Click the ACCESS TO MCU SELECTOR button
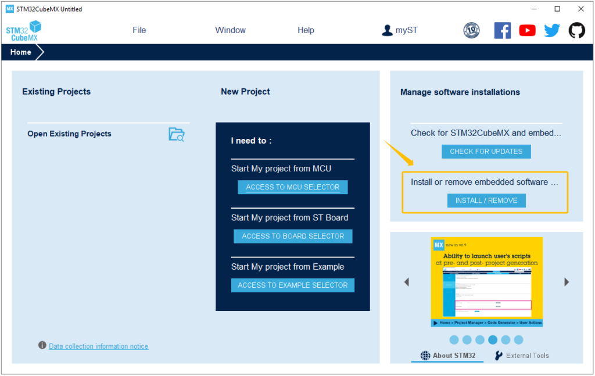The height and width of the screenshot is (376, 595). 293,187
